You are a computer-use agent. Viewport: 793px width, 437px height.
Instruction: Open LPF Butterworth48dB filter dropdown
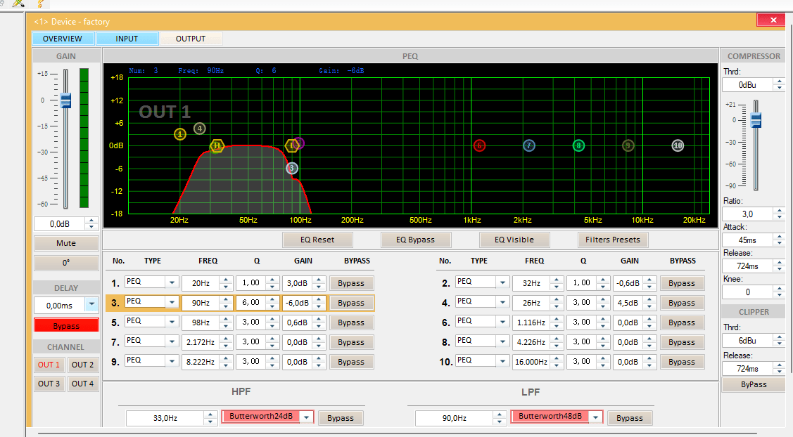(x=596, y=417)
